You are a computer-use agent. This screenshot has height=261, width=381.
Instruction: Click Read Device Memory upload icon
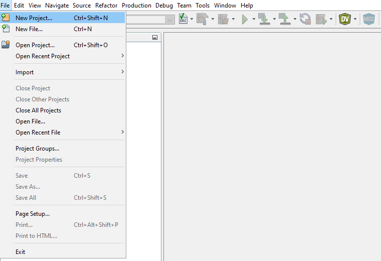[x=284, y=19]
